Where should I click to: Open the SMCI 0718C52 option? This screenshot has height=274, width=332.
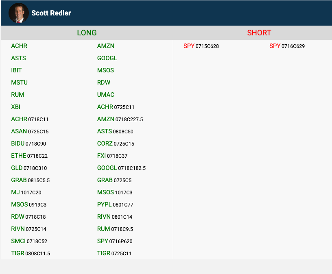[x=29, y=241]
